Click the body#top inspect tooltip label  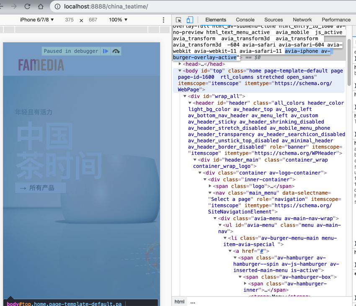[64, 303]
